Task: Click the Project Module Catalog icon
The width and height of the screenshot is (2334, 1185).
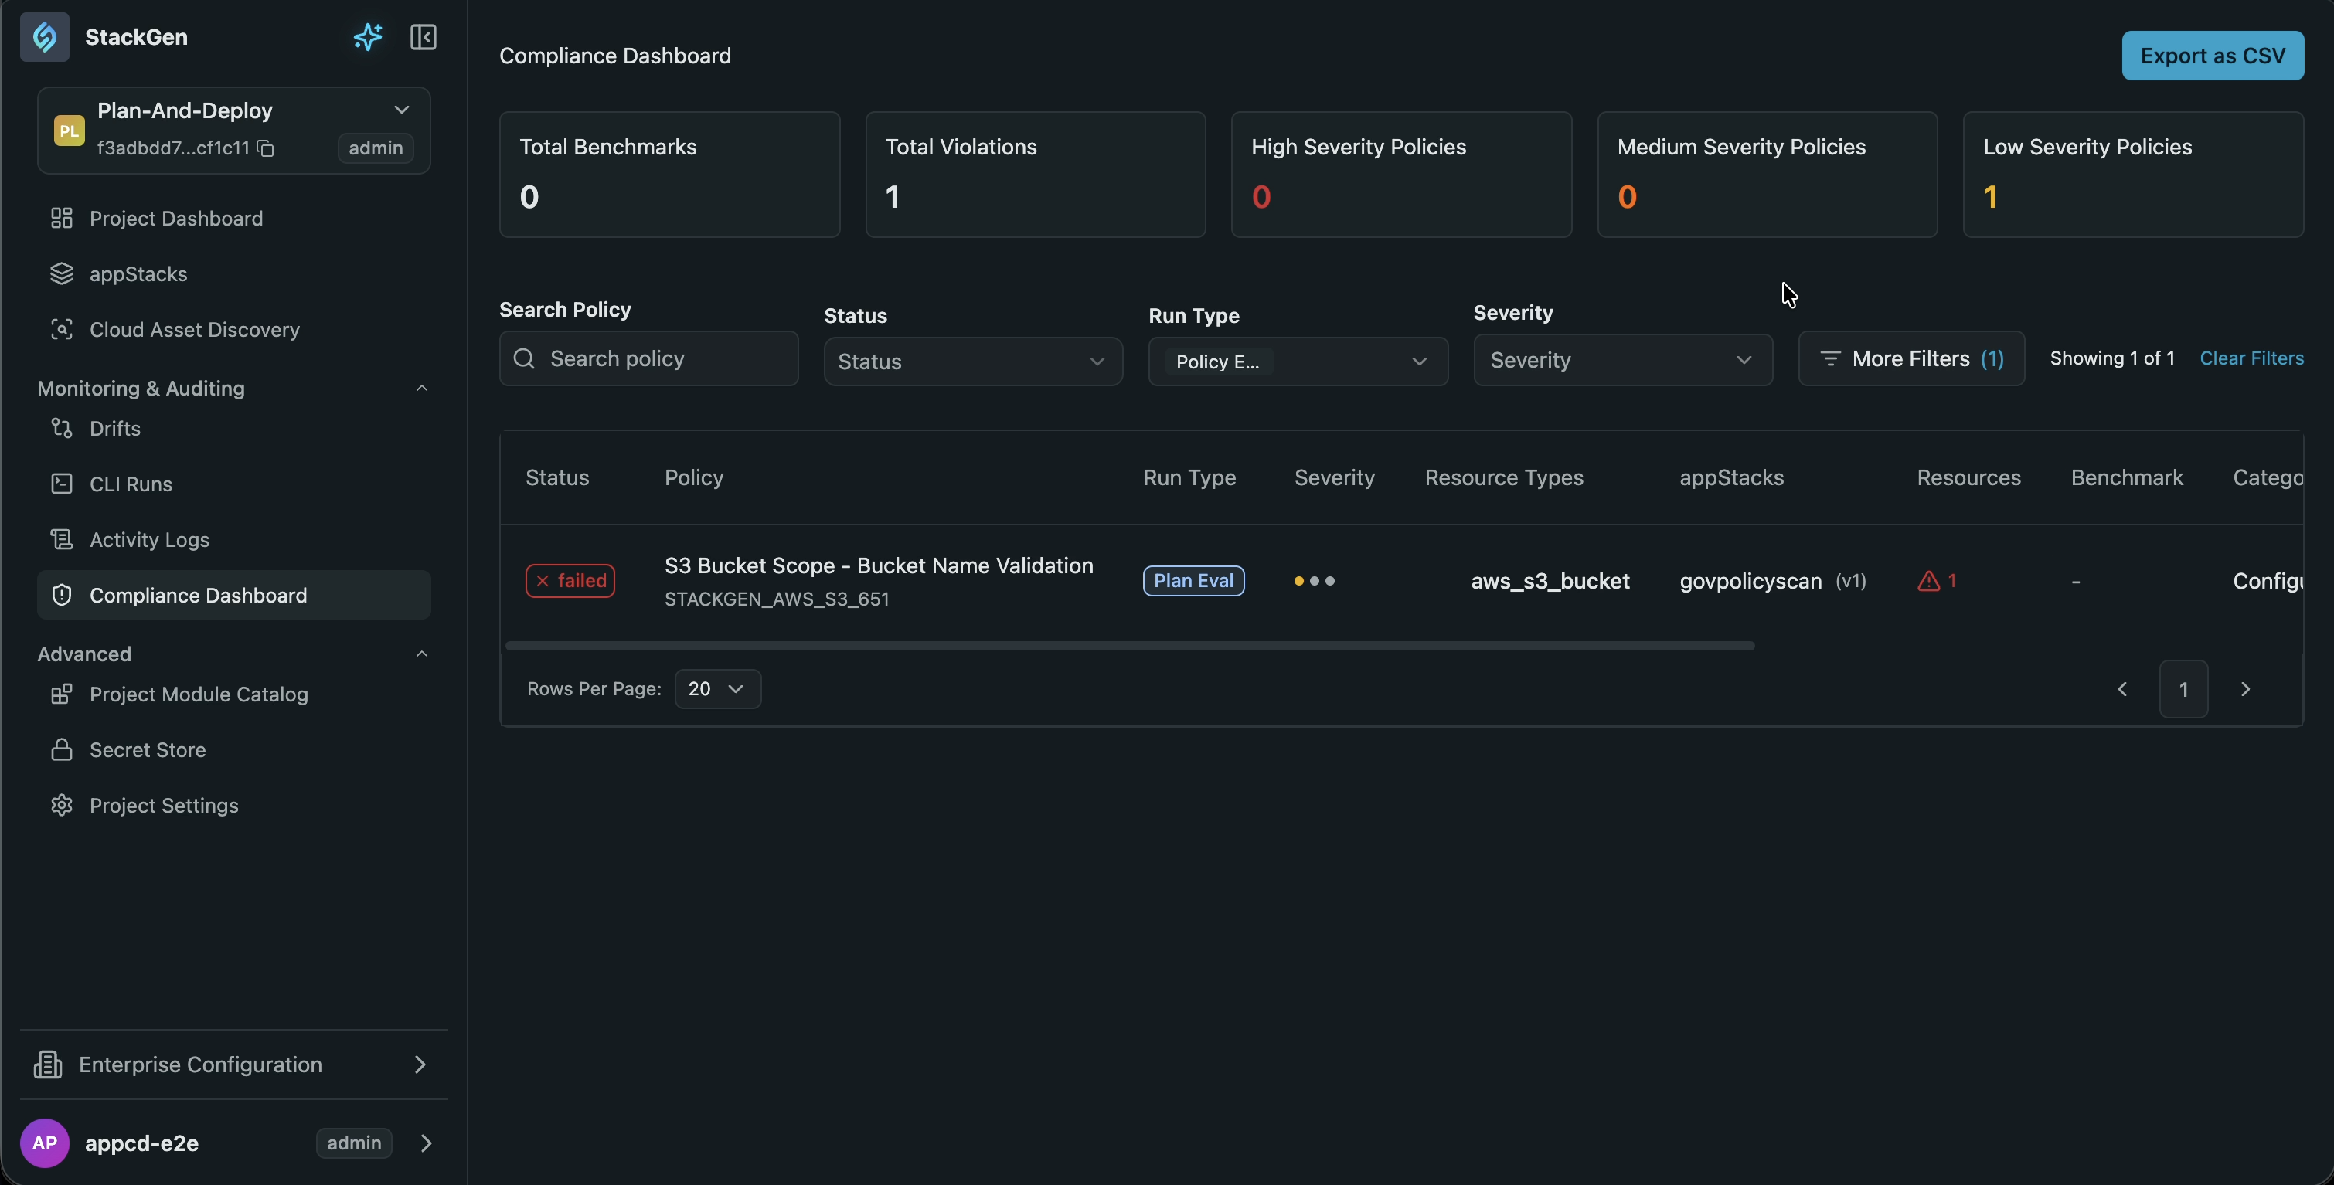Action: (62, 695)
